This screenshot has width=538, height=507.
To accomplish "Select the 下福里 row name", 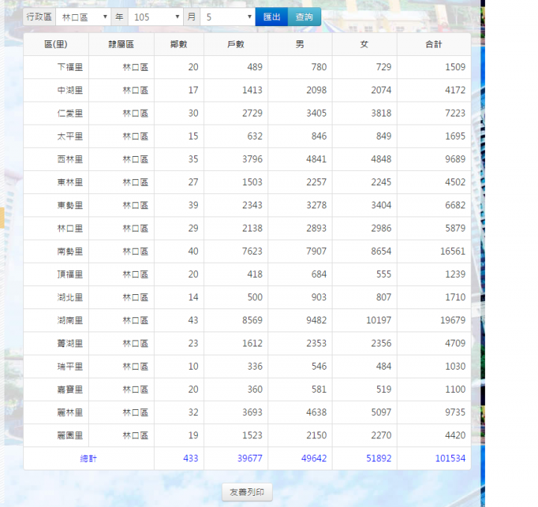I will [x=70, y=67].
